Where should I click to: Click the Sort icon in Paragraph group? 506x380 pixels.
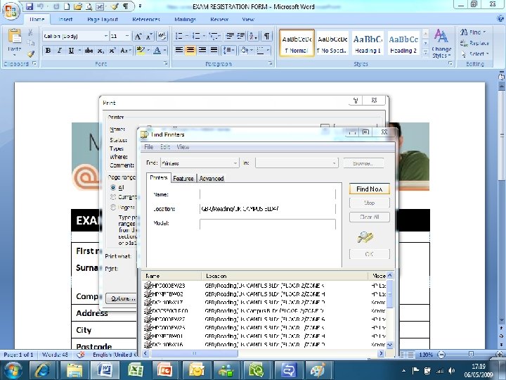pos(253,36)
